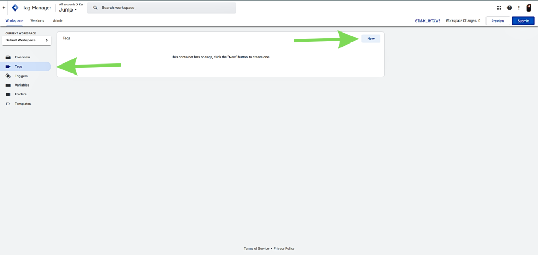Viewport: 538px width, 255px height.
Task: Open the Terms of Service link
Action: pyautogui.click(x=256, y=248)
